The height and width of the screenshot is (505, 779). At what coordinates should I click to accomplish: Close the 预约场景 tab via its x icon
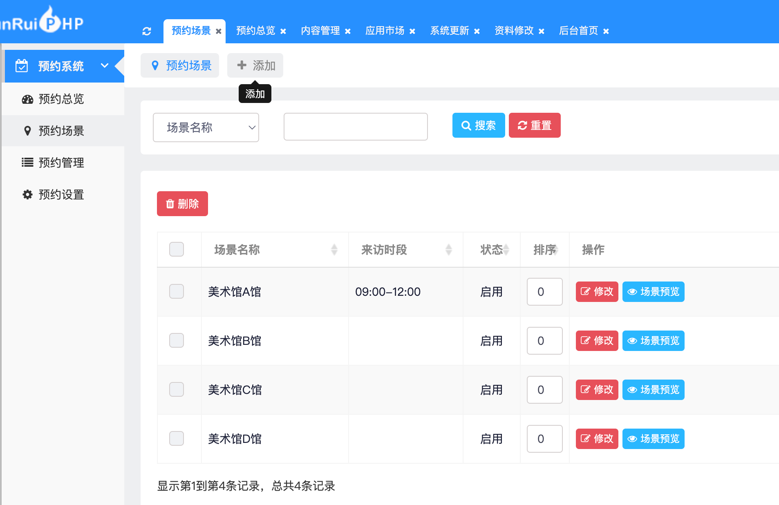[219, 31]
